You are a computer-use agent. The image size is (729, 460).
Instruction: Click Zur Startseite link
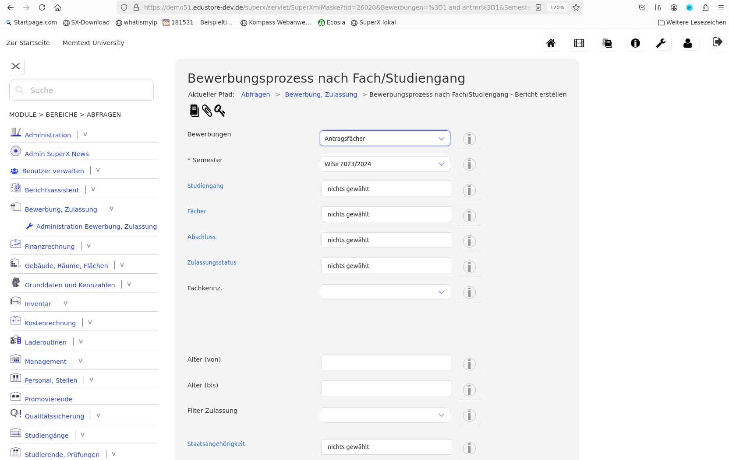pos(28,43)
